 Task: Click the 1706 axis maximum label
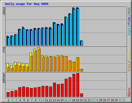click(4, 50)
